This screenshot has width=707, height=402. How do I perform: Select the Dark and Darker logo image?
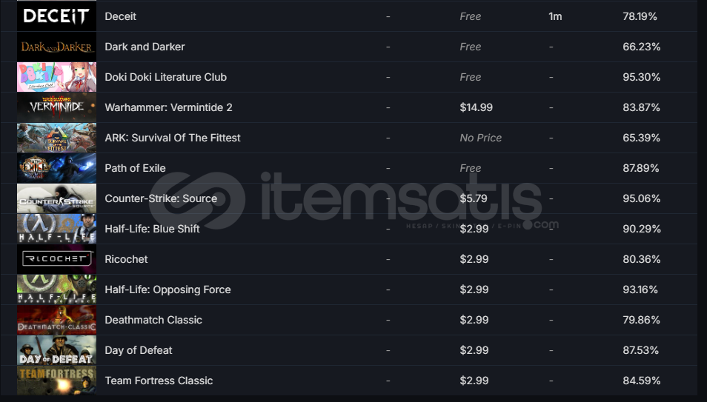pos(56,47)
